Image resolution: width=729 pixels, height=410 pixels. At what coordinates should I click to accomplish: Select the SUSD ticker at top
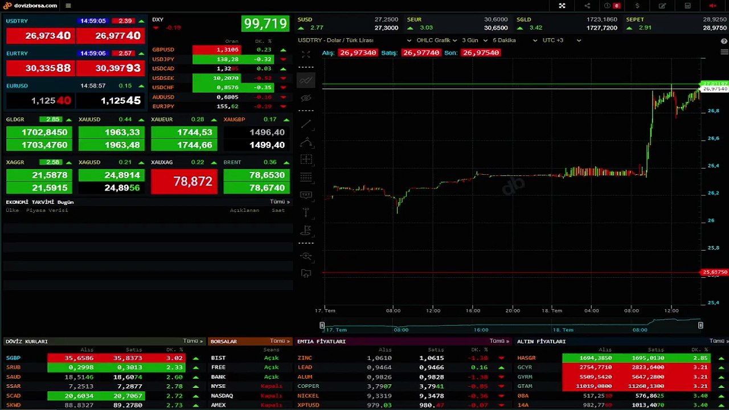[348, 23]
